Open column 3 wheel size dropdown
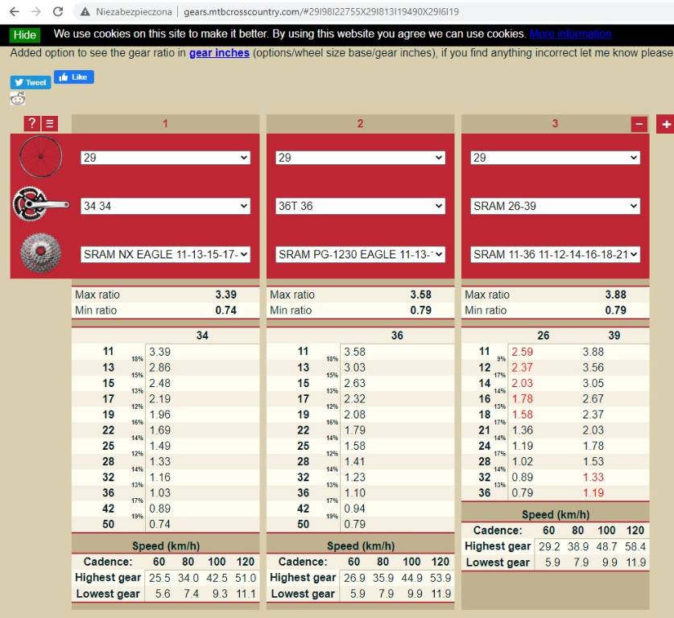 tap(555, 158)
